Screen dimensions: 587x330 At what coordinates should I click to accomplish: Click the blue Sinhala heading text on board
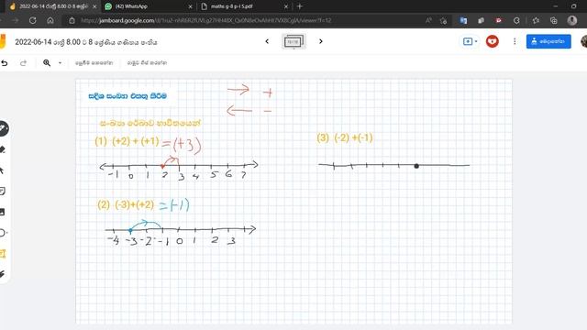pyautogui.click(x=127, y=96)
